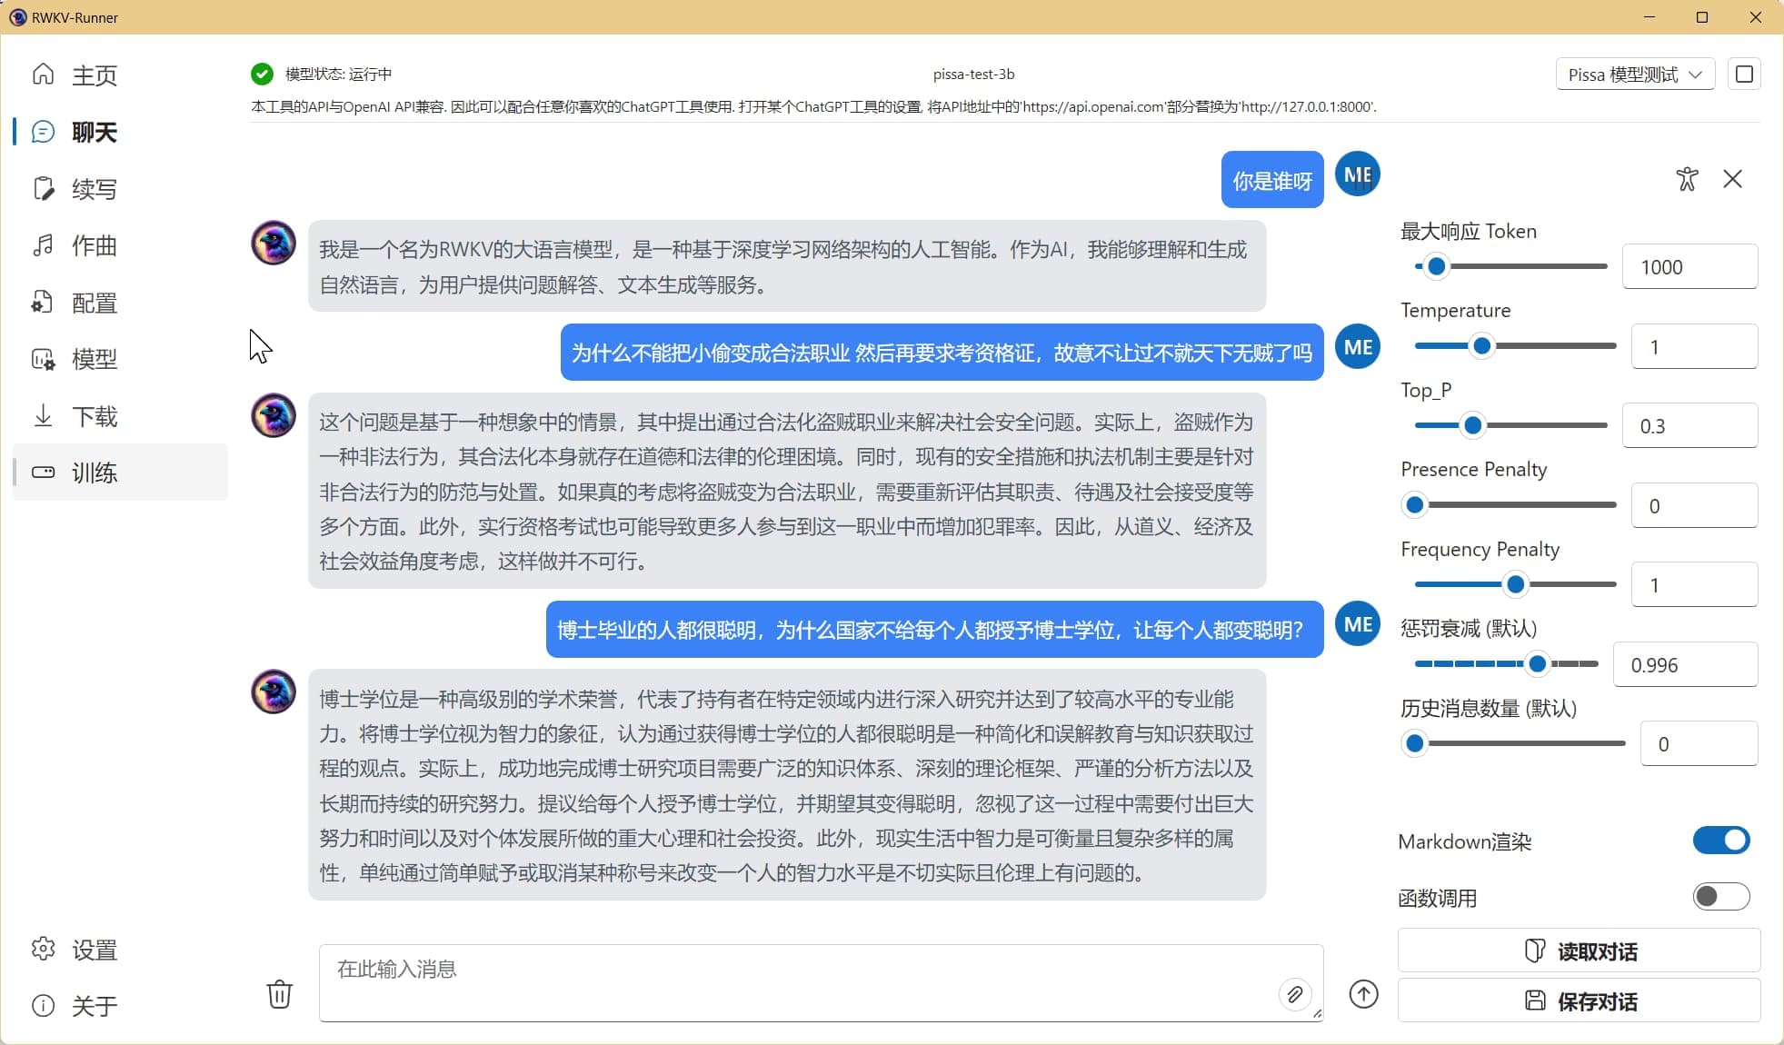
Task: Click the green model status checkmark
Action: tap(262, 74)
